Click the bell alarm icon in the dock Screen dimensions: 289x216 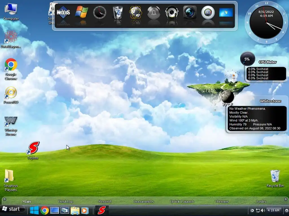coord(154,12)
